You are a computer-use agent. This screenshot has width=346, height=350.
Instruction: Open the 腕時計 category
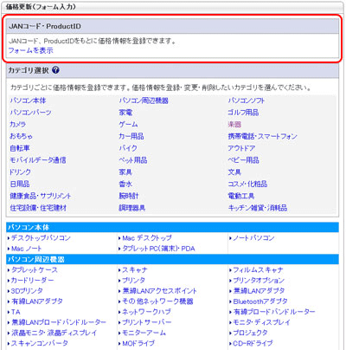click(x=129, y=196)
